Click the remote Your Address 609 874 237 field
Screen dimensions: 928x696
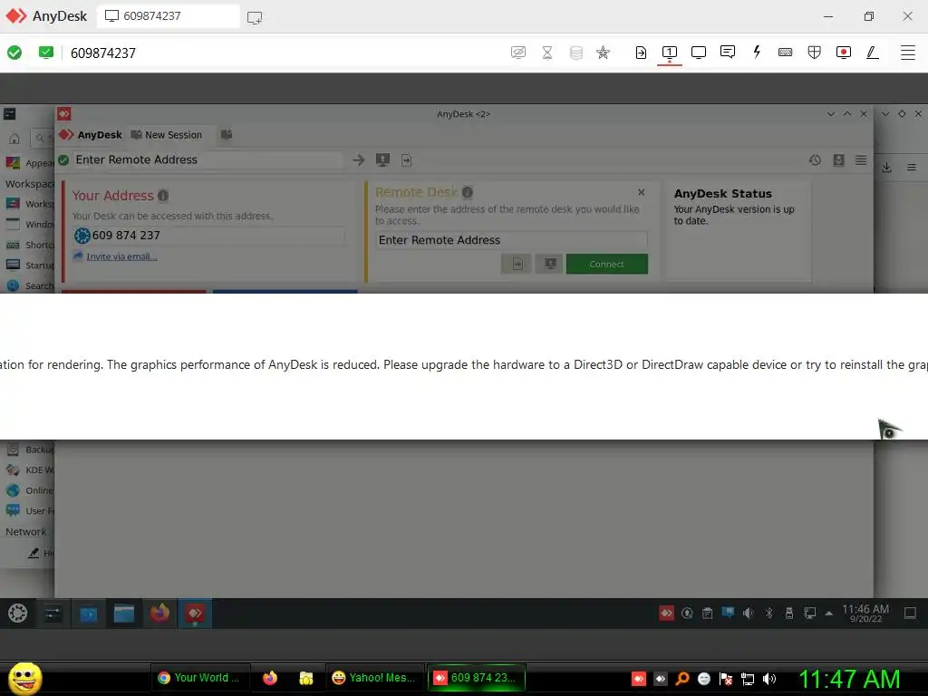pyautogui.click(x=209, y=236)
